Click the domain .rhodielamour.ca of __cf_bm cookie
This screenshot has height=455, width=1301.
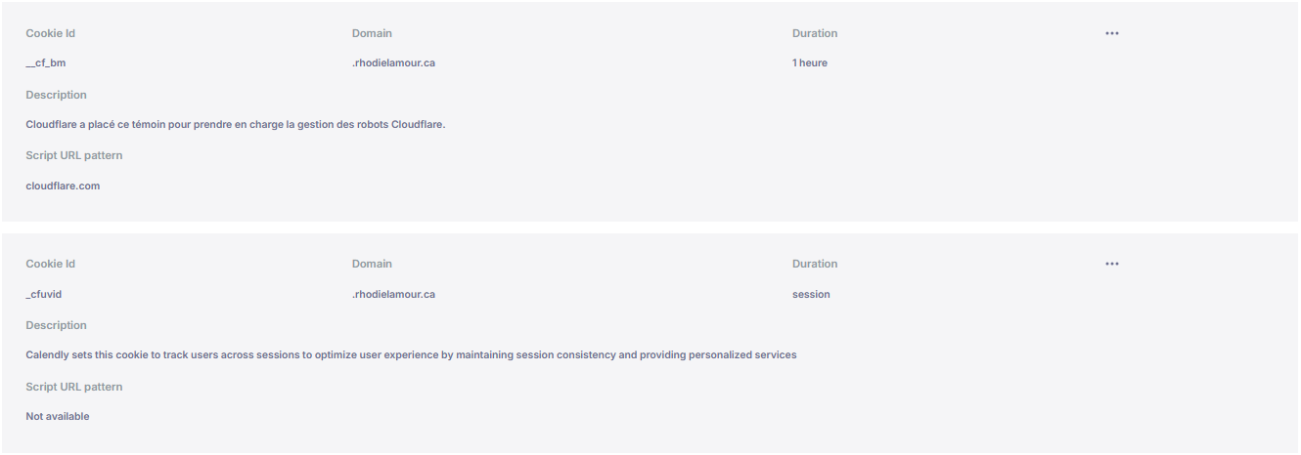(393, 63)
